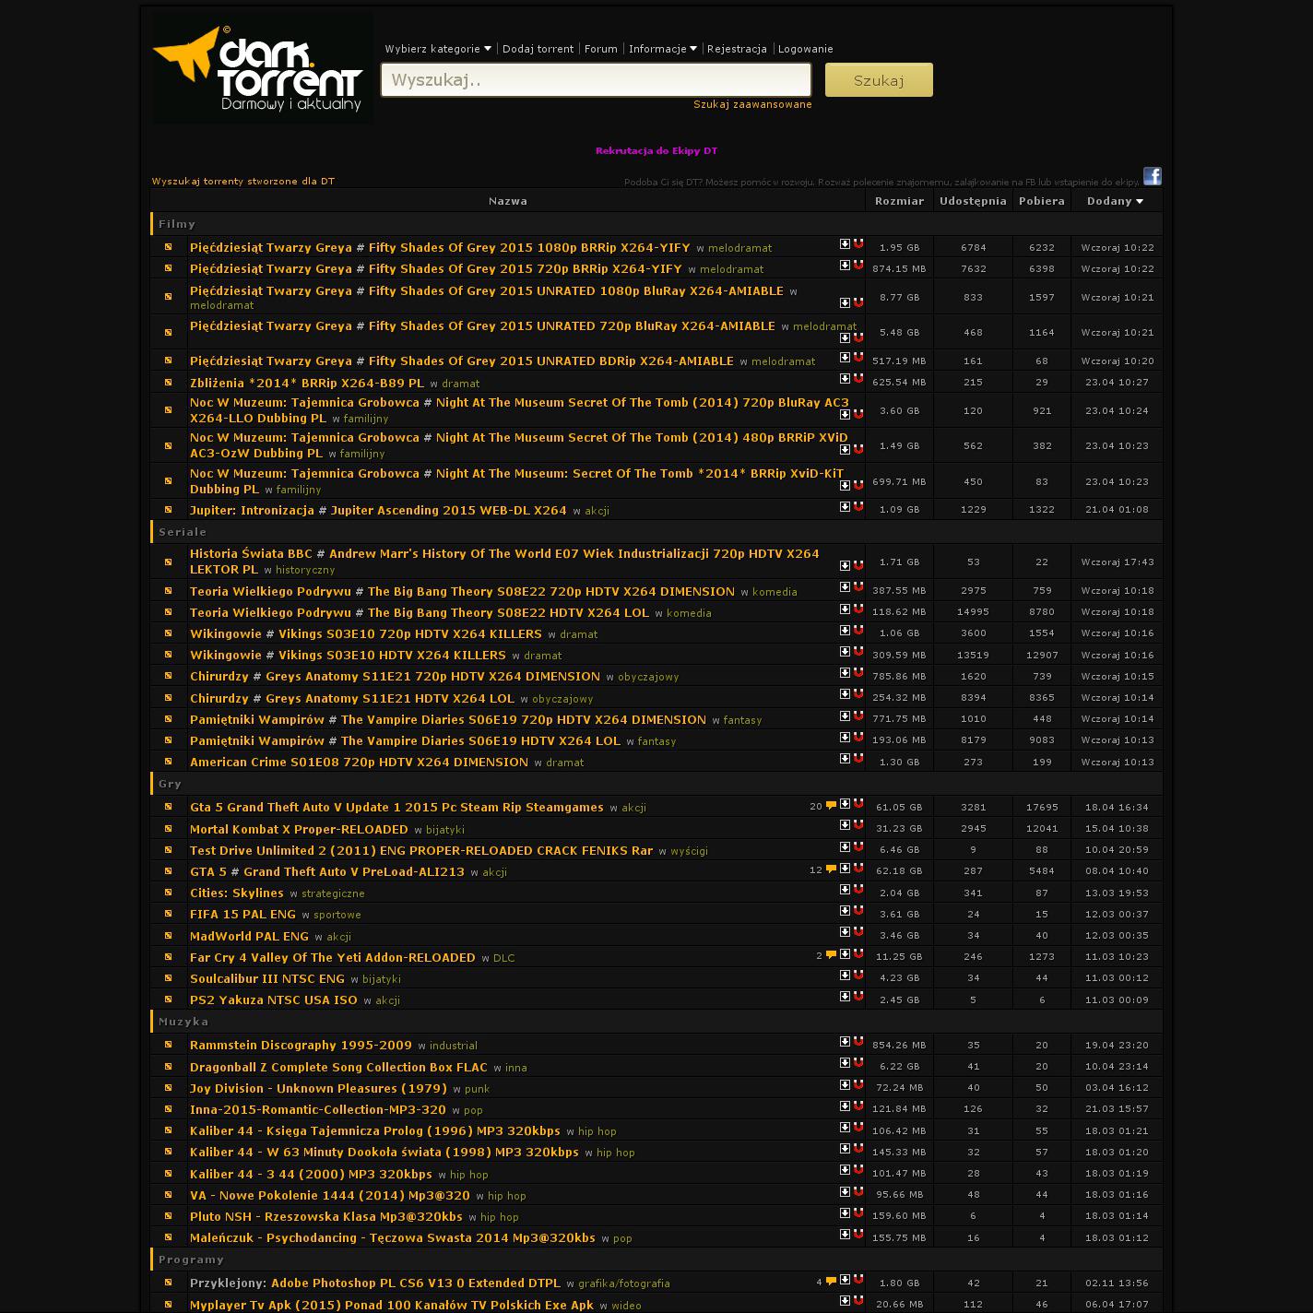1313x1313 pixels.
Task: Open the Facebook page icon
Action: click(1152, 176)
